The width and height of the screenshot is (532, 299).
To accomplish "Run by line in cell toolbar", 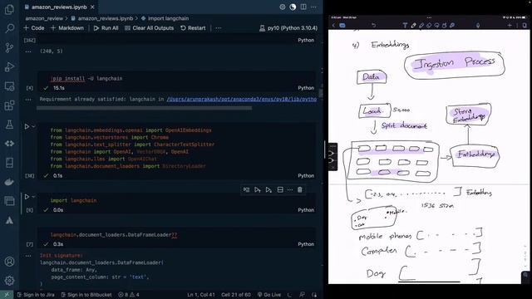I will point(246,190).
